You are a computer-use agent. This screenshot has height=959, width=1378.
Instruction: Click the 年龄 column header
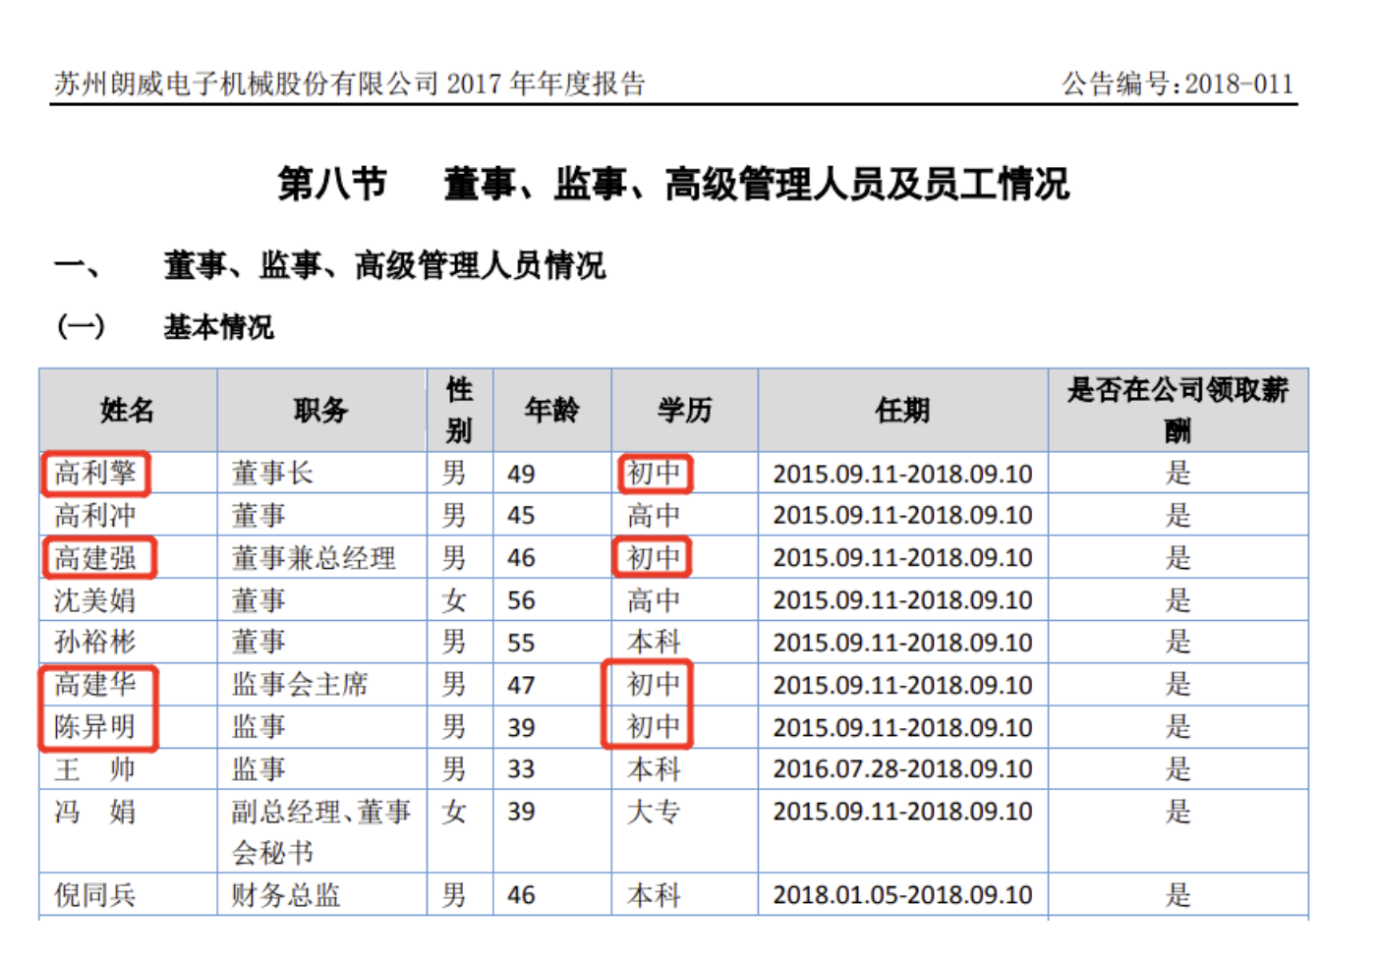pyautogui.click(x=552, y=411)
